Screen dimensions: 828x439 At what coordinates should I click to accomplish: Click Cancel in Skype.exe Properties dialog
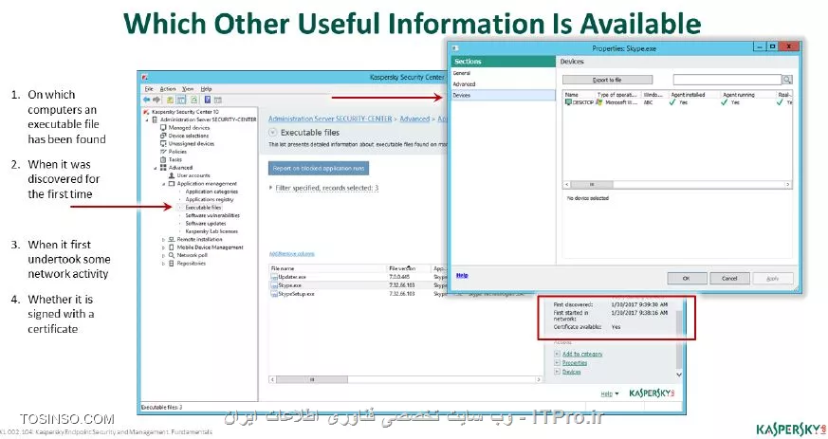729,278
